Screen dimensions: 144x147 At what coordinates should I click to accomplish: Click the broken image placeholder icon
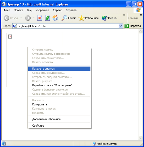point(10,36)
